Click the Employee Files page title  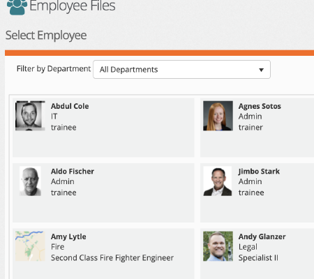coord(73,6)
